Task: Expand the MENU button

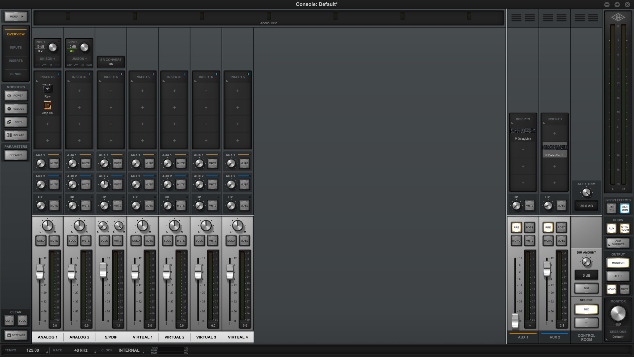Action: click(x=16, y=17)
